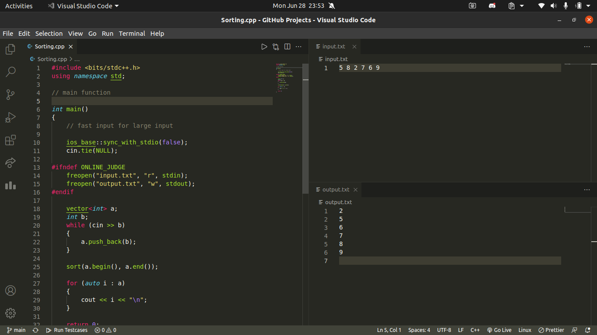Toggle Prettier formatter in status bar

[x=551, y=330]
